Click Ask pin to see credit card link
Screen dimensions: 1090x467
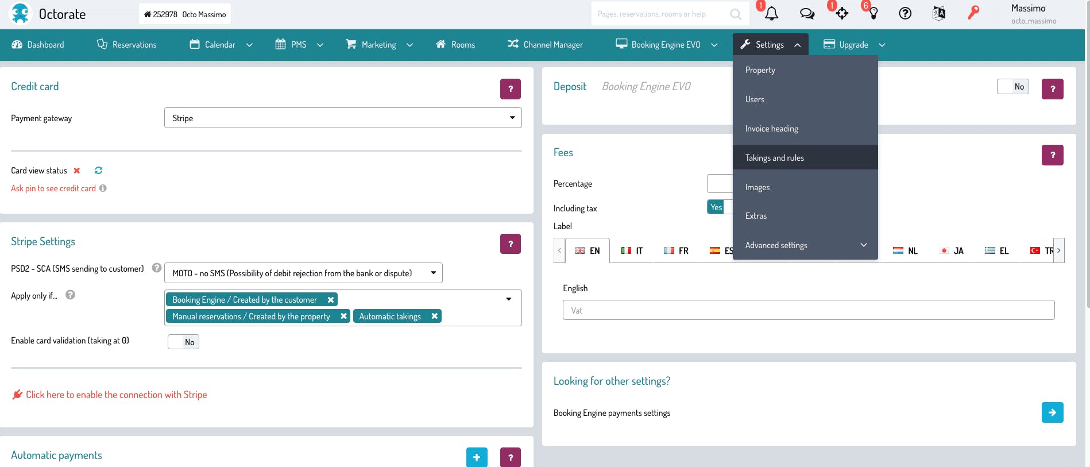pyautogui.click(x=53, y=188)
